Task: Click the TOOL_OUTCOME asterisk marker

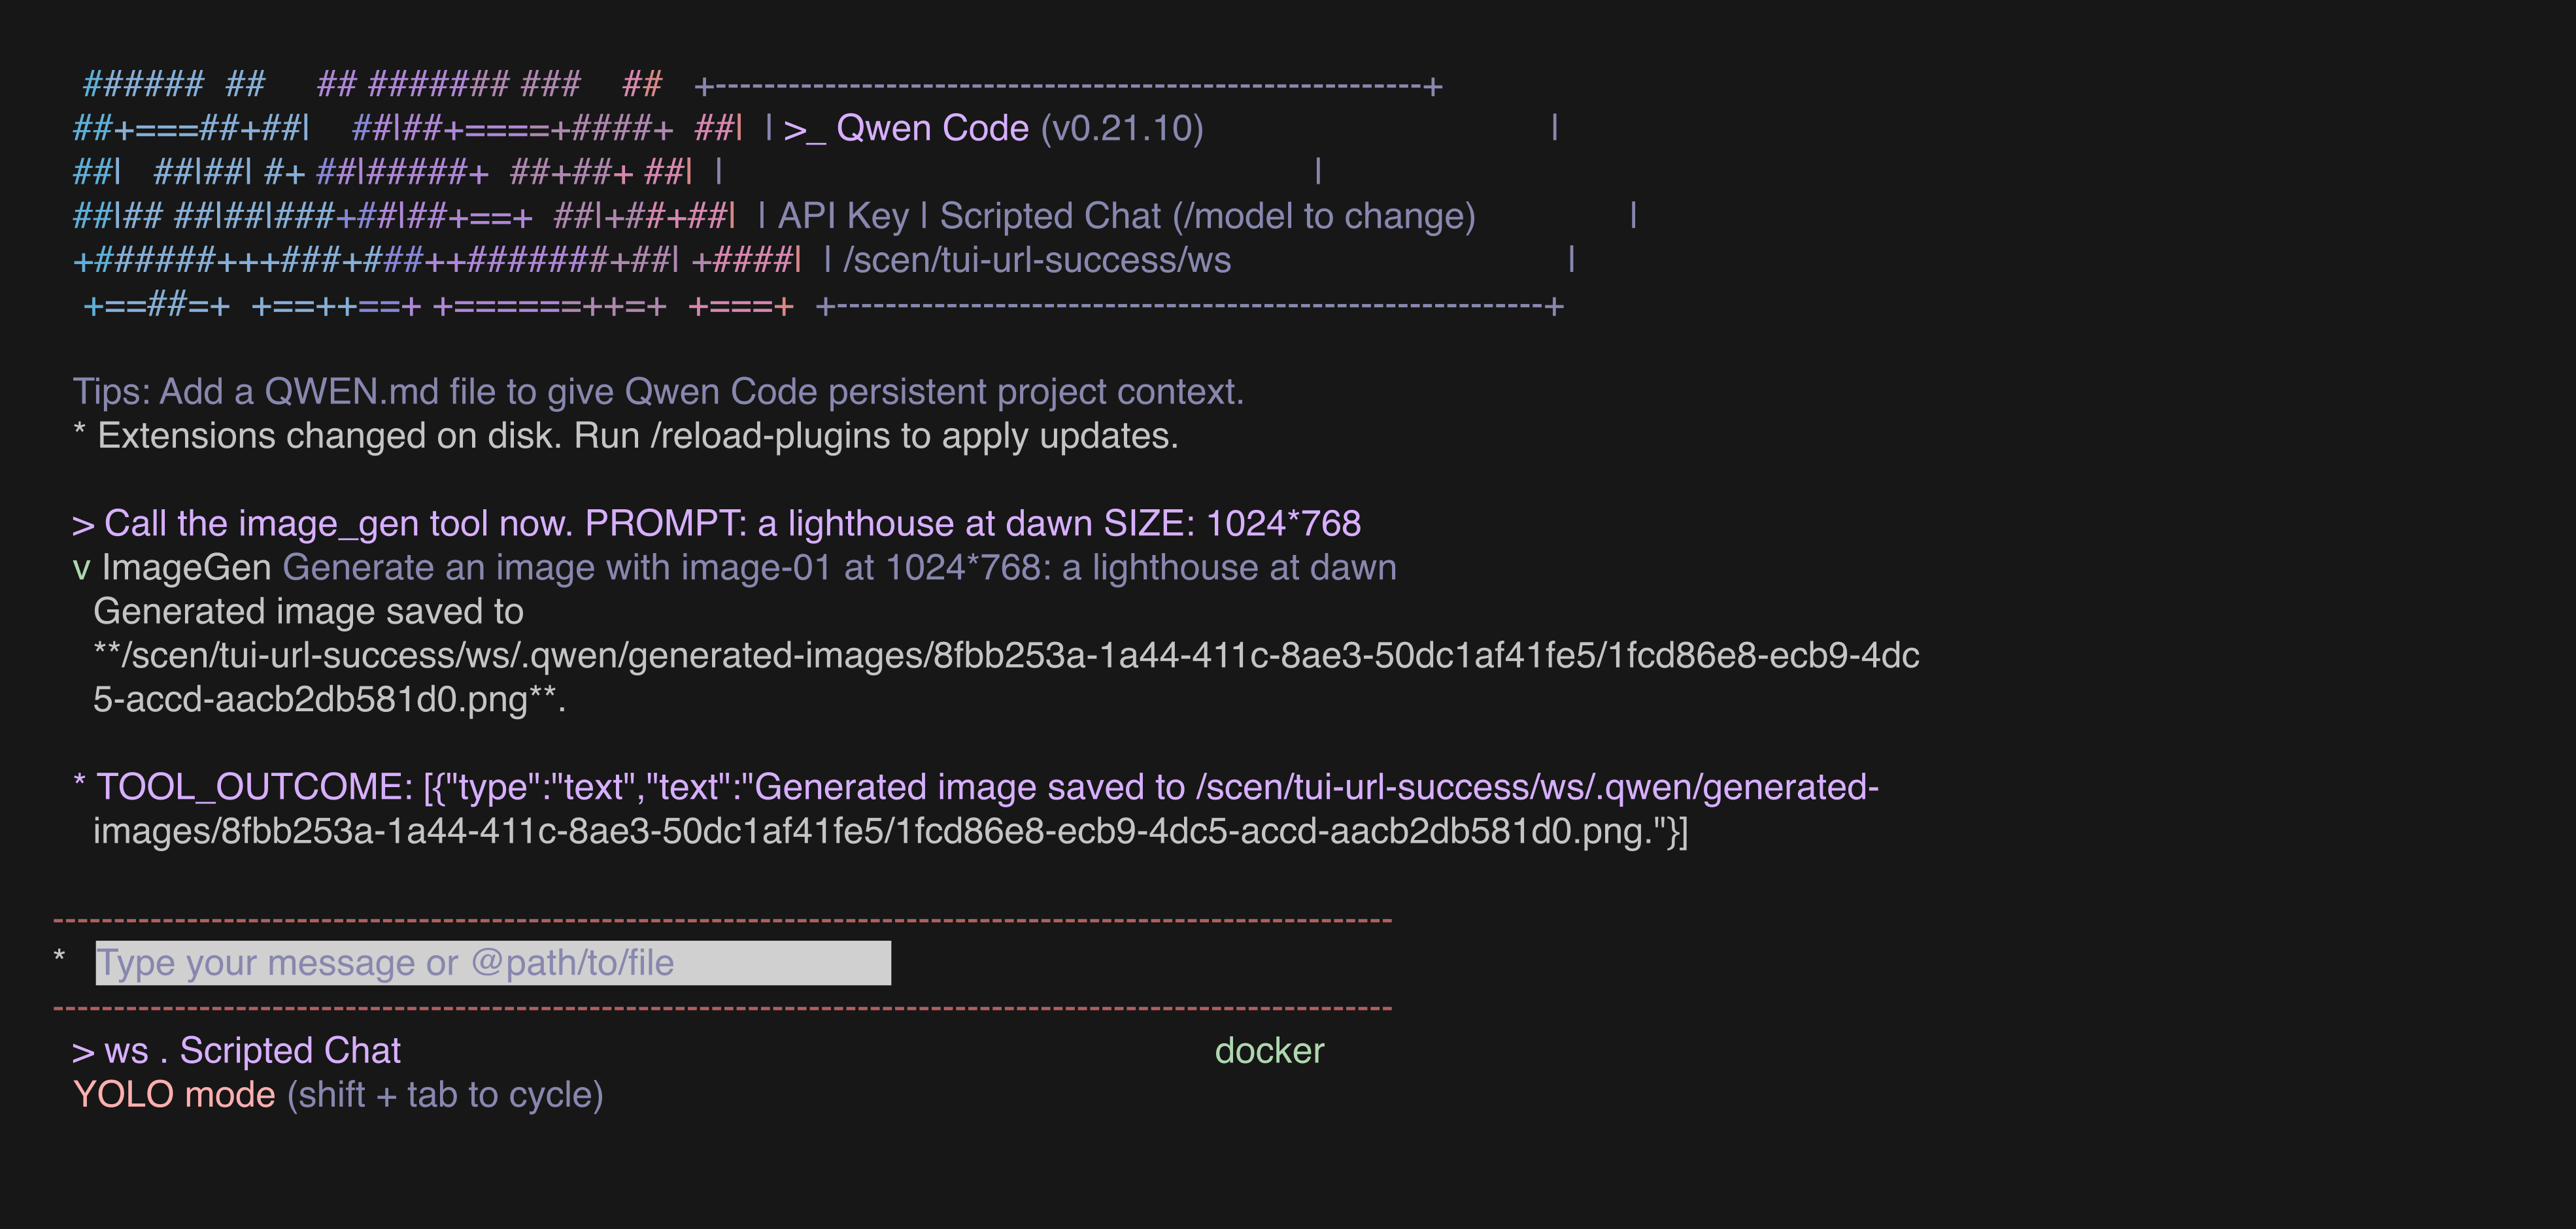Action: pos(79,783)
